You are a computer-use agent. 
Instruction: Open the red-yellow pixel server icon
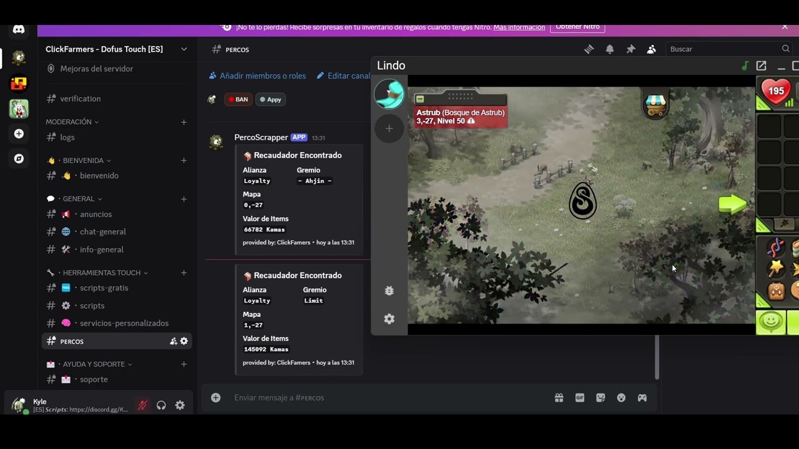pyautogui.click(x=19, y=84)
